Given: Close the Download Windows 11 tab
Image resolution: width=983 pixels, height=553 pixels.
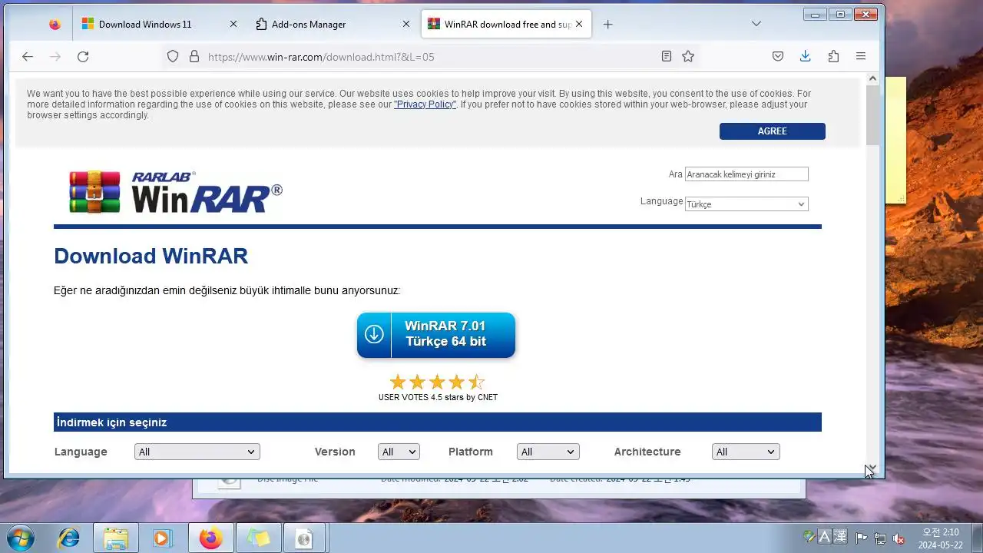Looking at the screenshot, I should (233, 25).
